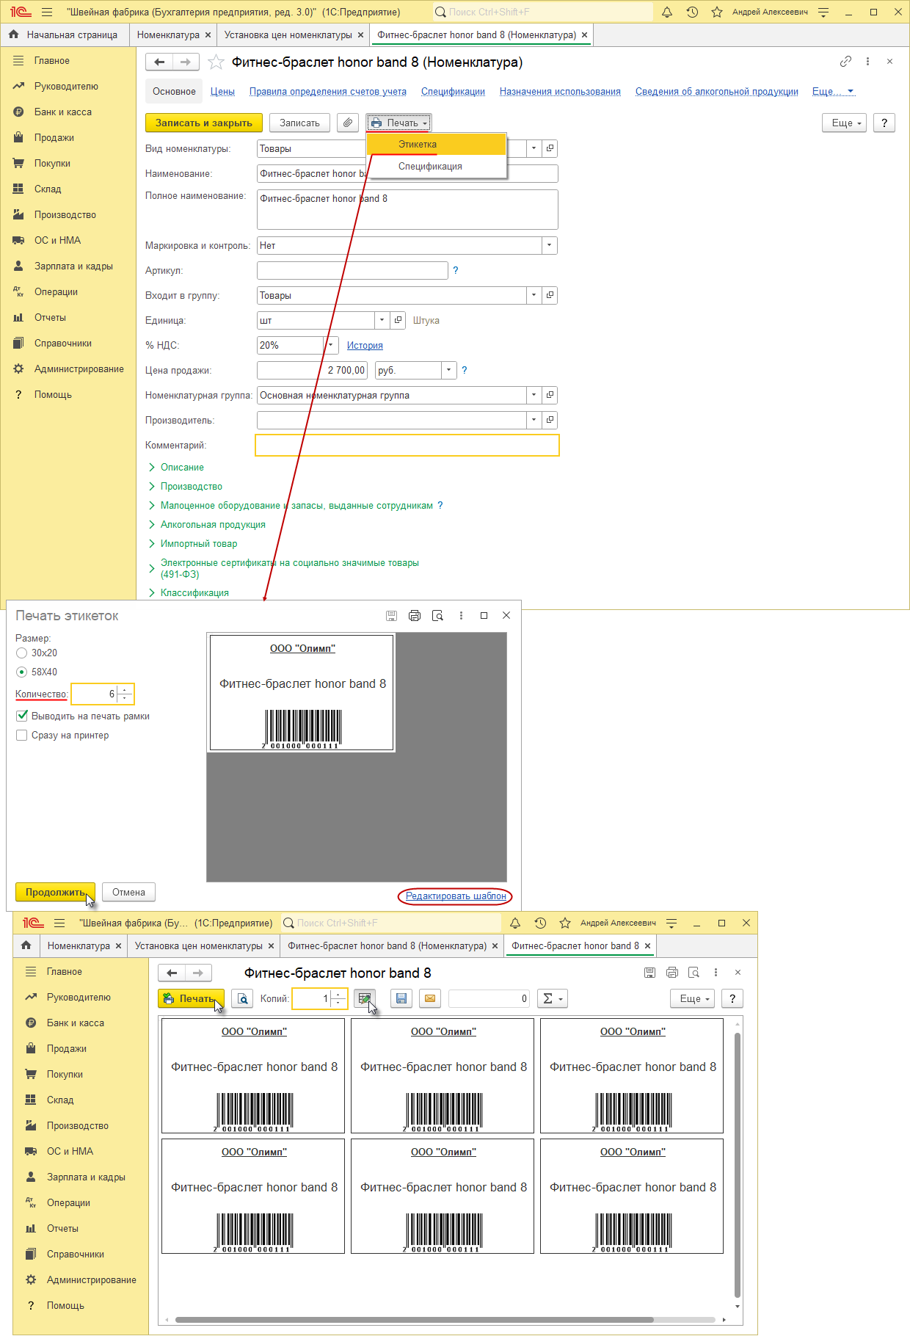
Task: Open Еще button in print form toolbar
Action: (x=692, y=998)
